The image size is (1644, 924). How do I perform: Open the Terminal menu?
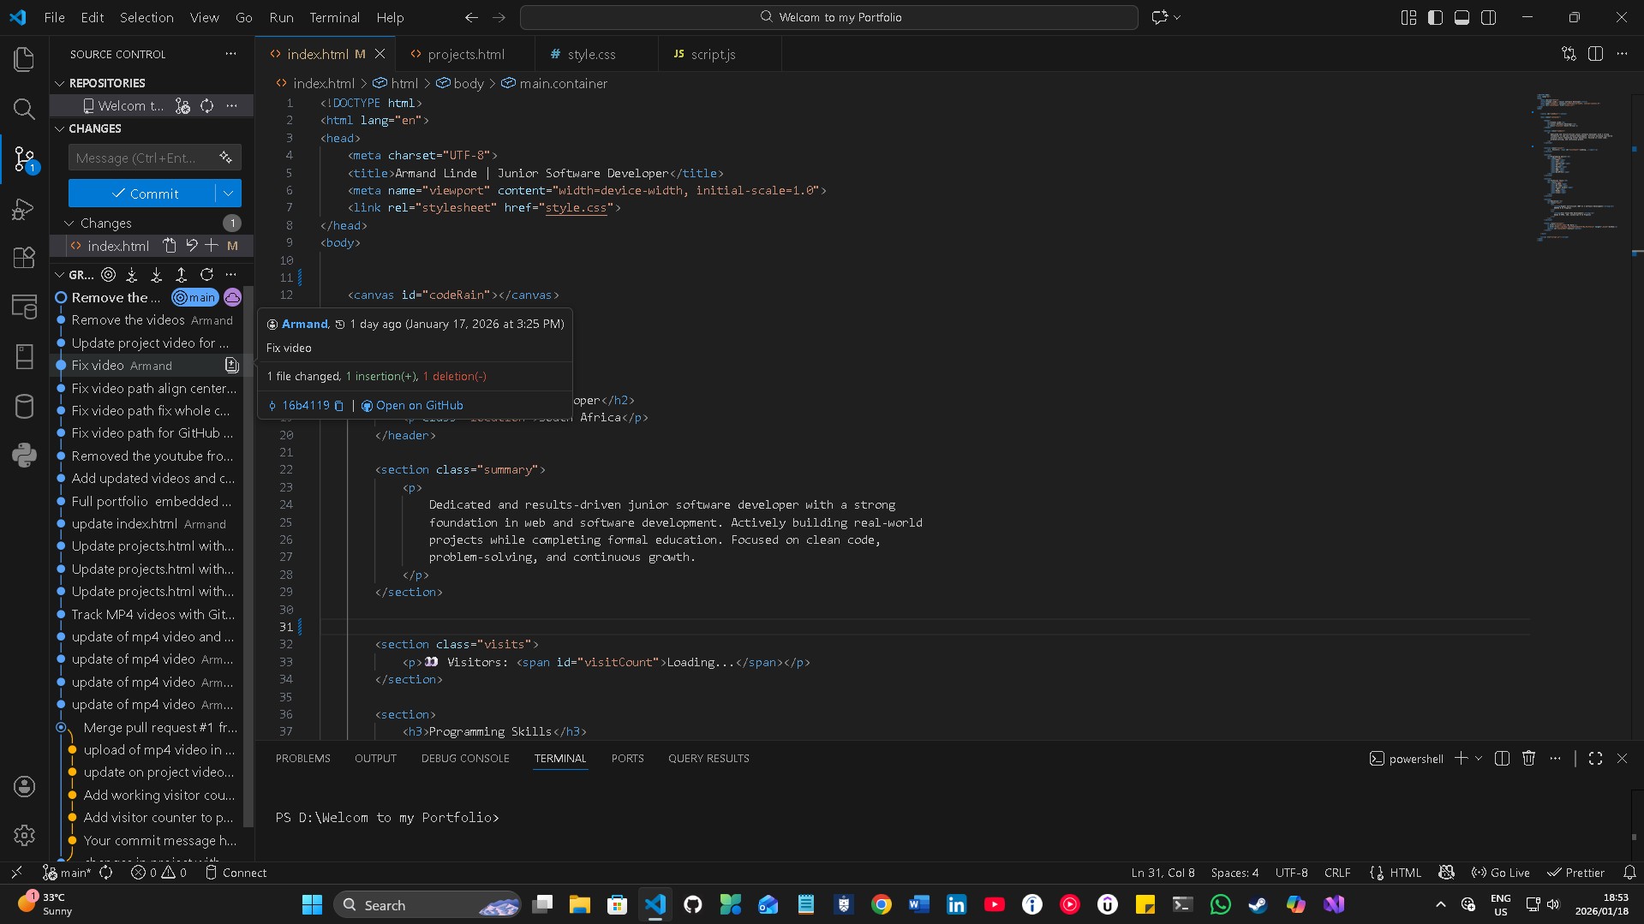coord(333,17)
